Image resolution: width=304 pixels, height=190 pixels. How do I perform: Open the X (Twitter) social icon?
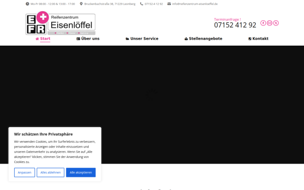tap(276, 23)
